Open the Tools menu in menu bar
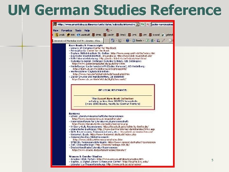229x172 pixels. click(78, 31)
